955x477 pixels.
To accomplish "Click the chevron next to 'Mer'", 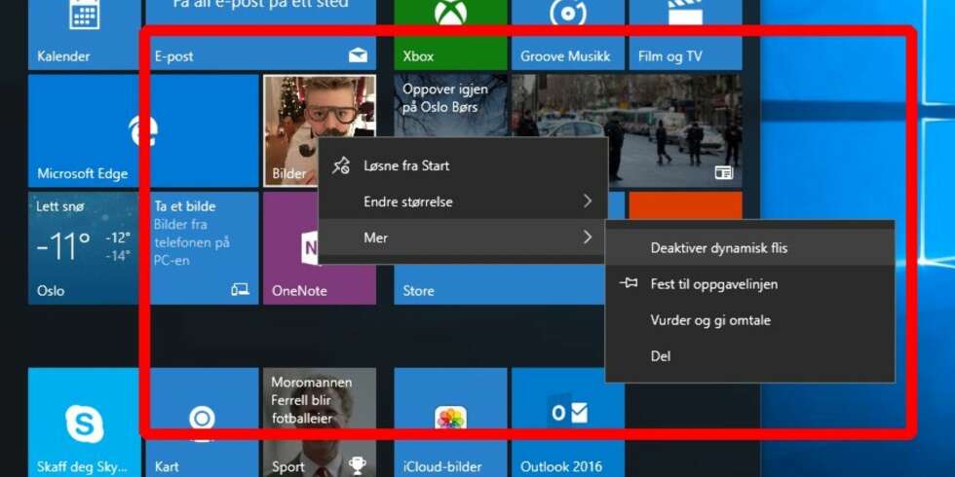I will tap(587, 238).
